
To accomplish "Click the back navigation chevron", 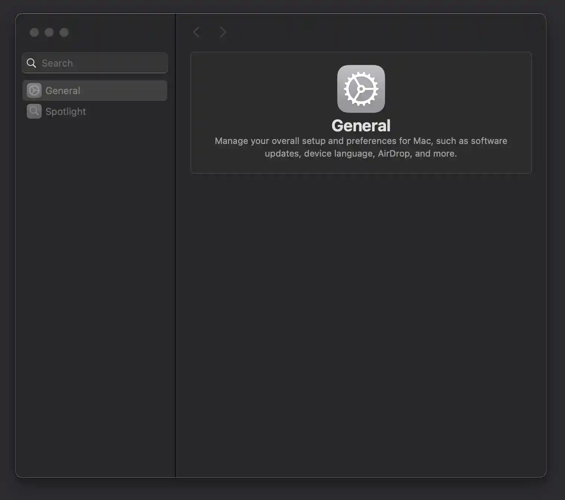I will point(197,32).
